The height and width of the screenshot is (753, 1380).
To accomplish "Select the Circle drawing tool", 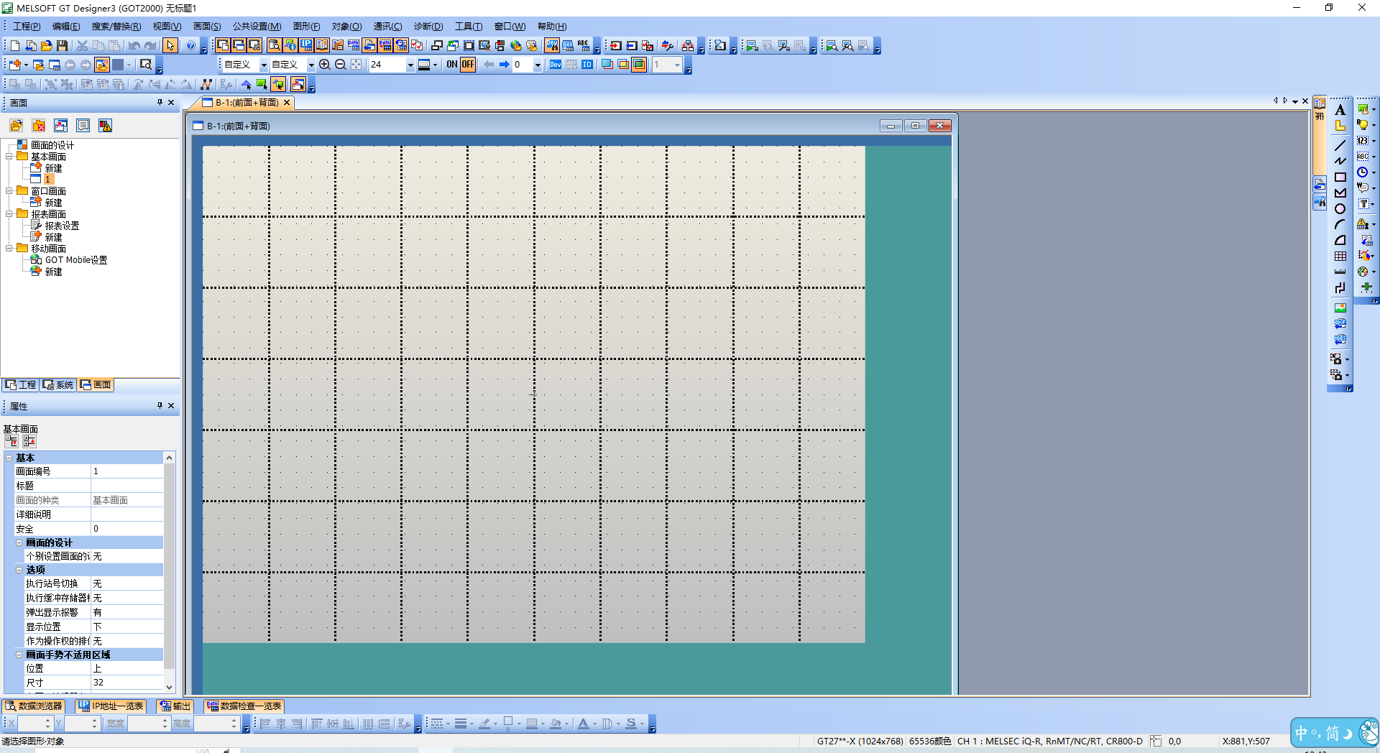I will [1340, 209].
